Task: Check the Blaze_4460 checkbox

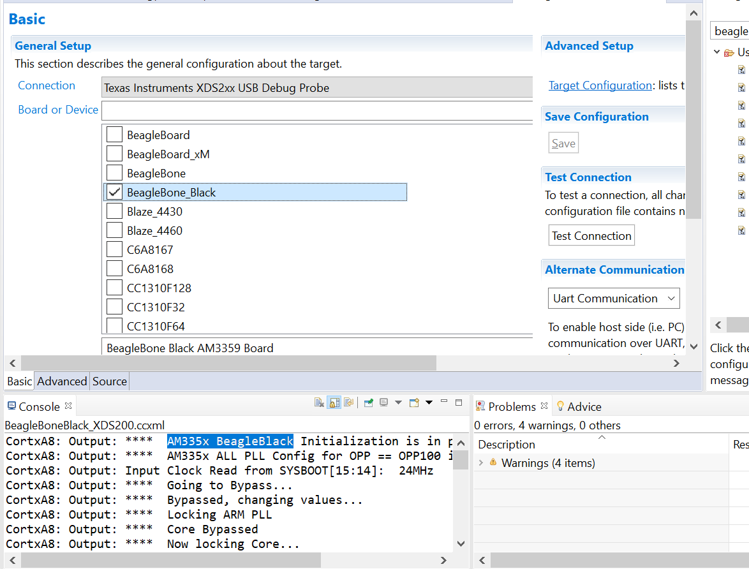Action: 115,230
